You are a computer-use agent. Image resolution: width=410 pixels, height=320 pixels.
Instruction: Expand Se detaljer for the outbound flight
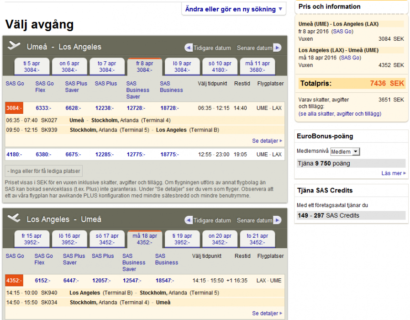click(267, 141)
